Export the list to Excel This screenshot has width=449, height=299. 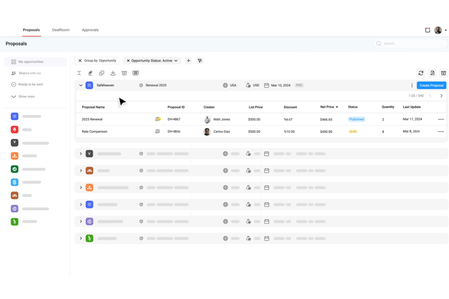[x=432, y=73]
